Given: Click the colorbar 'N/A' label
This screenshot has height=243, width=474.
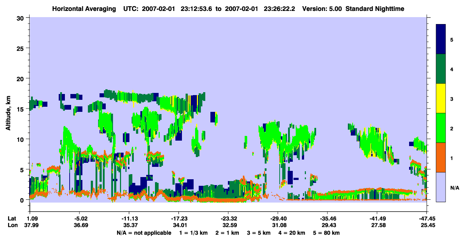Looking at the screenshot, I should pyautogui.click(x=455, y=188).
